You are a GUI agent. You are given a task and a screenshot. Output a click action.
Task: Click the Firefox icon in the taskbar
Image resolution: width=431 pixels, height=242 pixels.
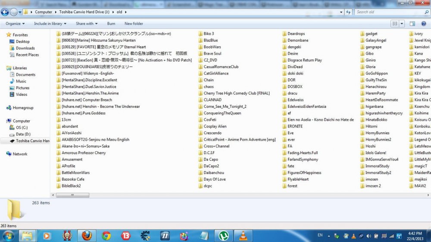point(87,236)
